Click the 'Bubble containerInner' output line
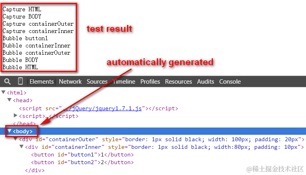306x175 pixels. point(37,45)
